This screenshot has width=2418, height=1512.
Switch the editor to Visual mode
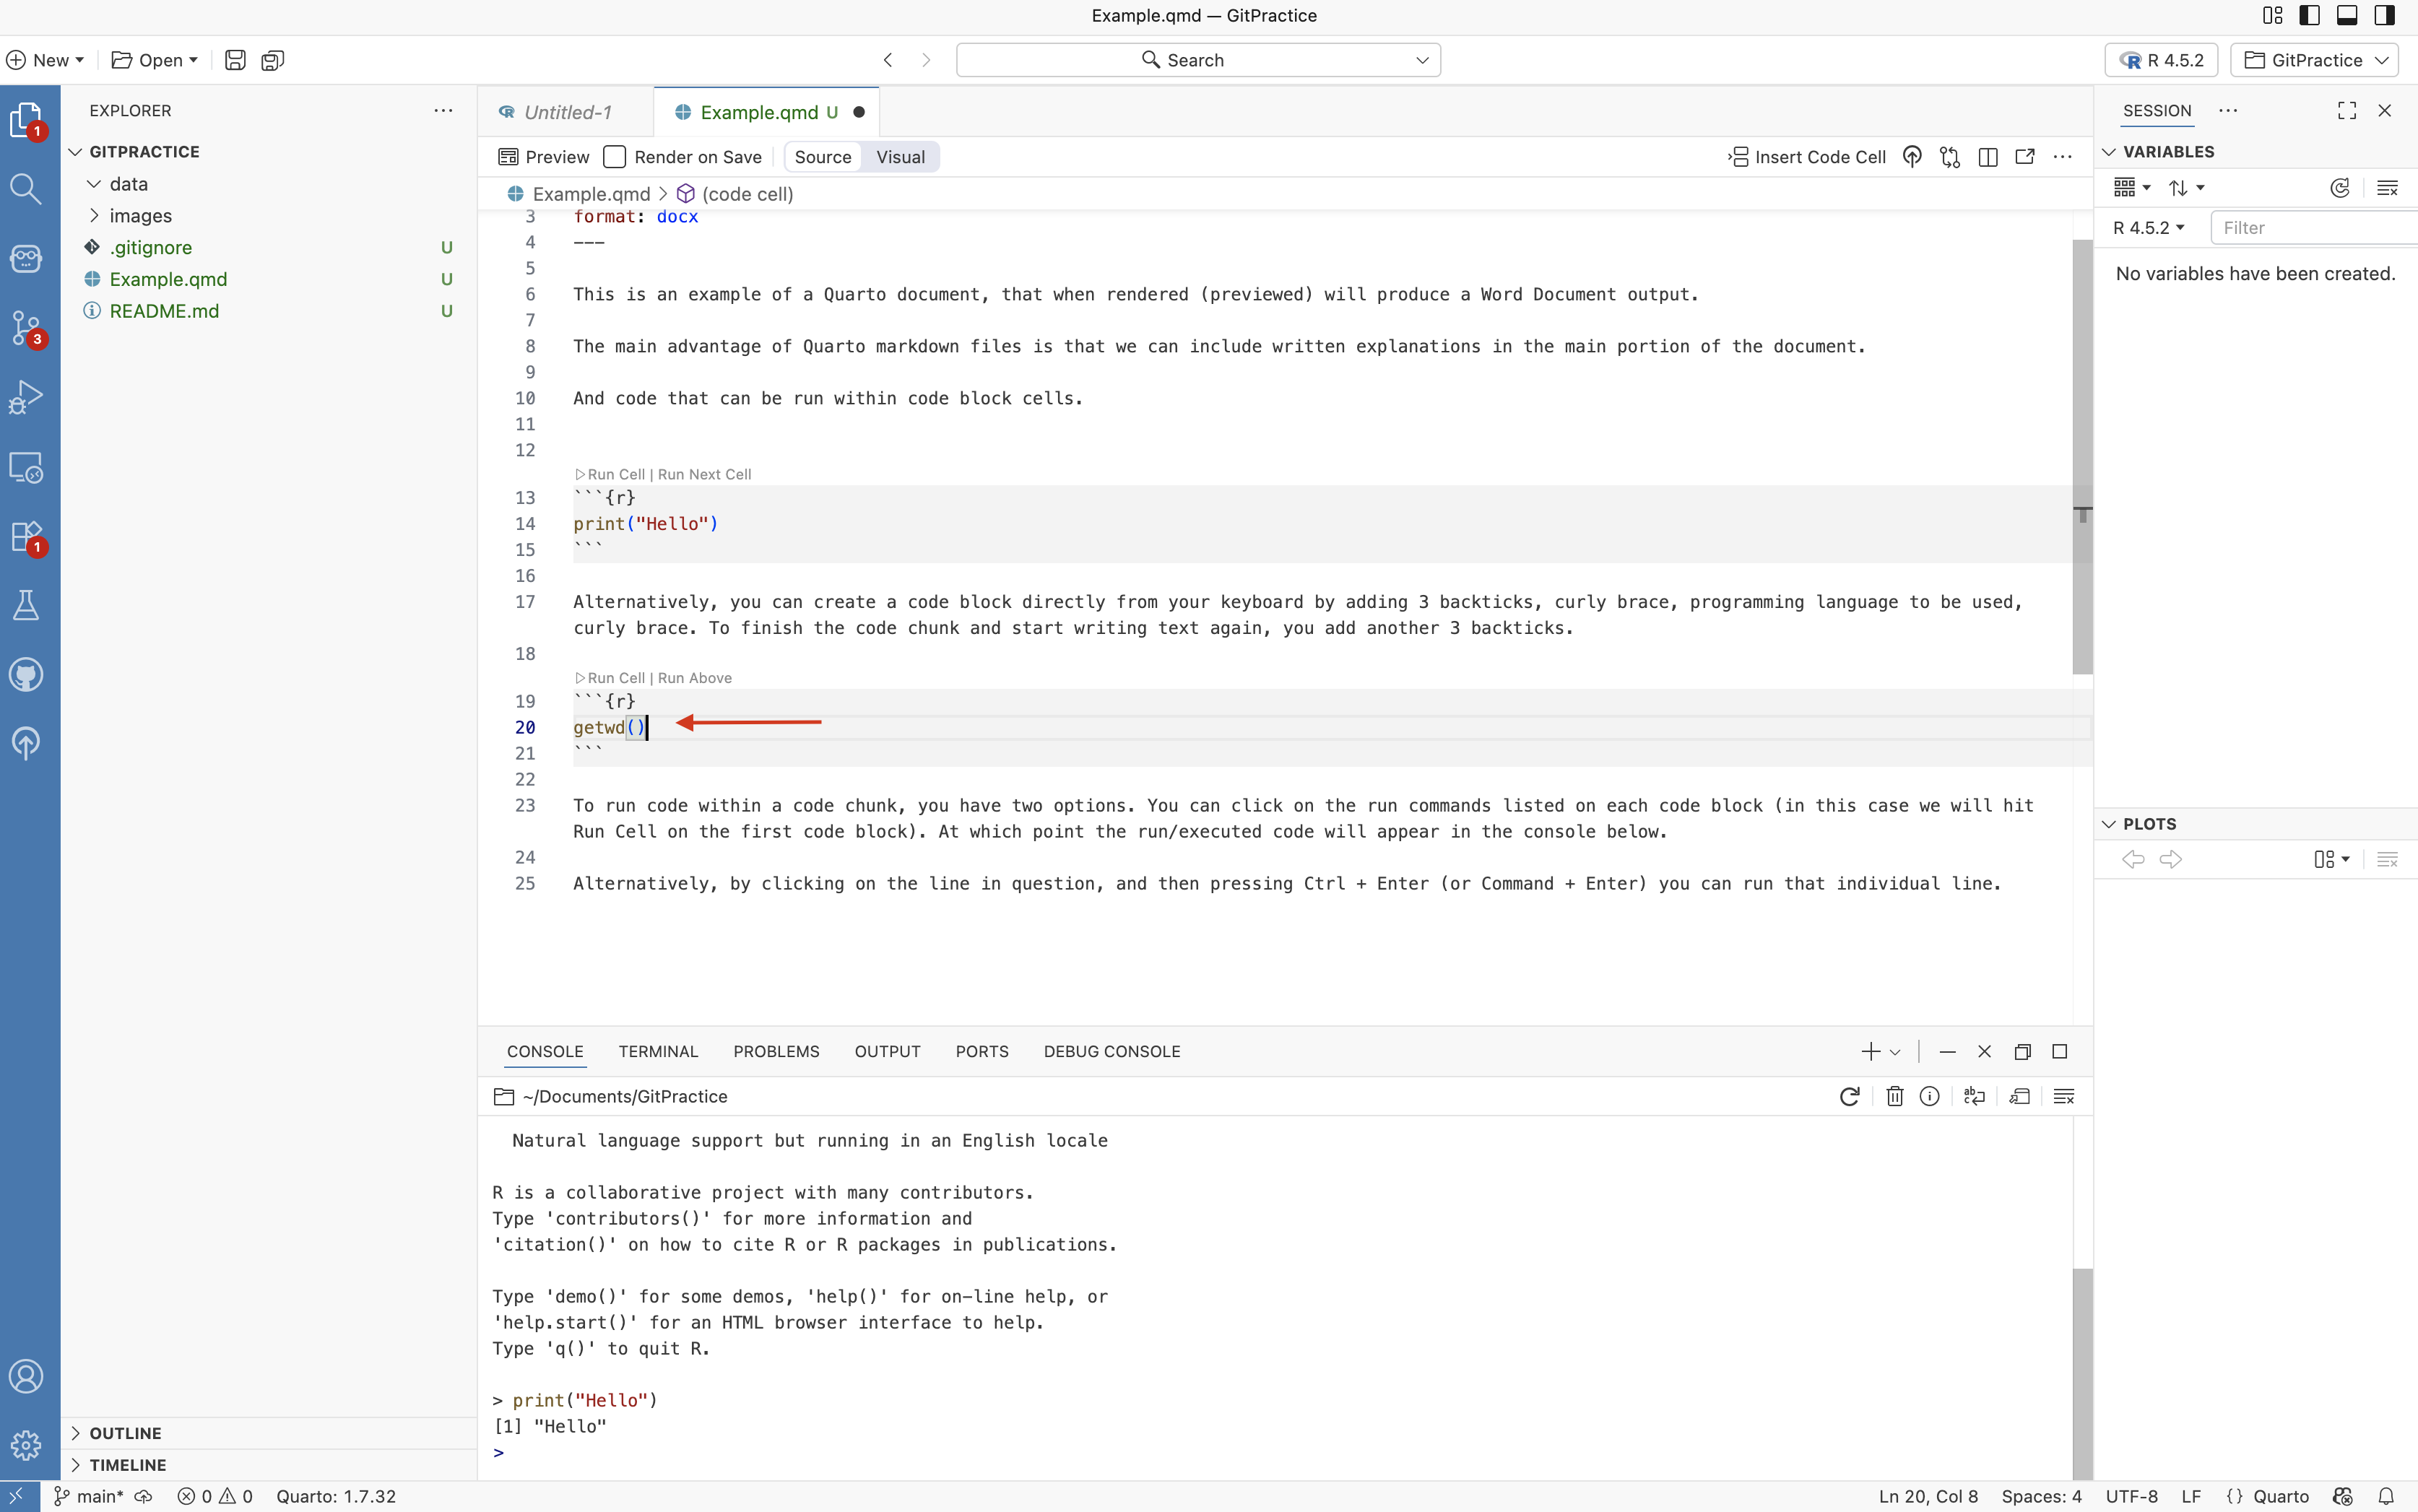[x=900, y=157]
